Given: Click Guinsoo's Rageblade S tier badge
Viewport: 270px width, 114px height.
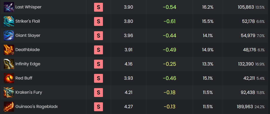Looking at the screenshot, I should tap(98, 107).
